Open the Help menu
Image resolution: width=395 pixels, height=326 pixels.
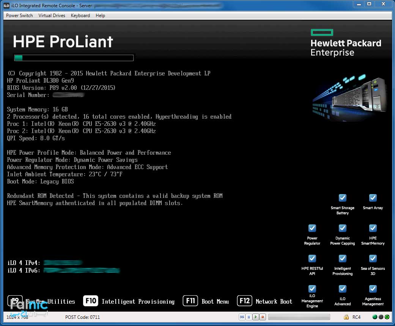point(100,16)
